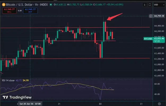The width and height of the screenshot is (166, 106).
Task: Click the SELL 63,940.77 button
Action: (x=9, y=11)
